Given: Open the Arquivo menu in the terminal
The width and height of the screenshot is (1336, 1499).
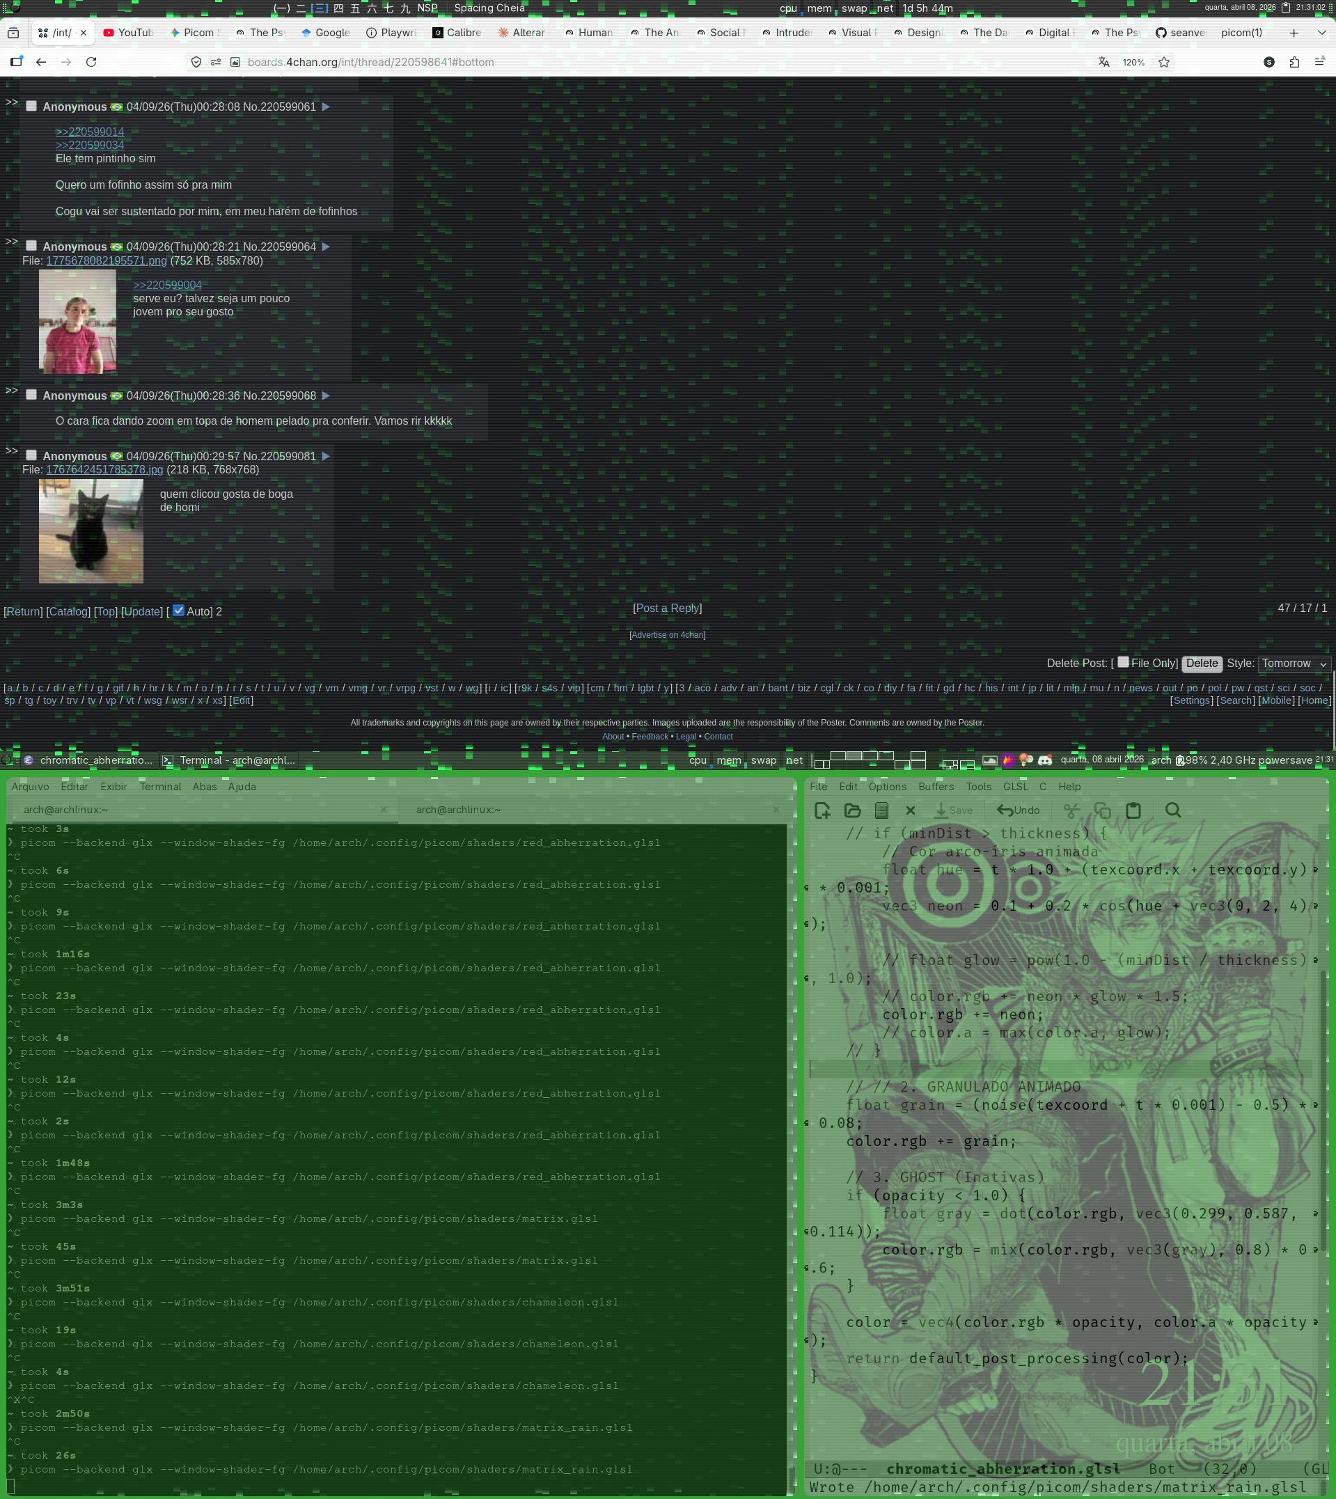Looking at the screenshot, I should 30,786.
